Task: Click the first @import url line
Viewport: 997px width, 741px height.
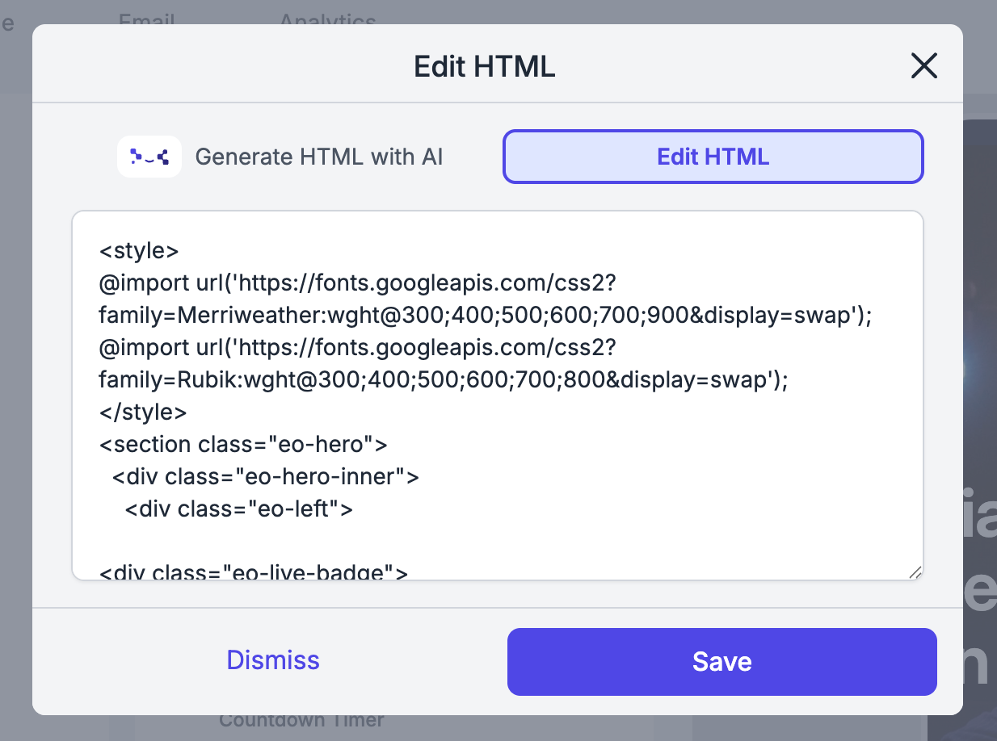Action: click(357, 283)
